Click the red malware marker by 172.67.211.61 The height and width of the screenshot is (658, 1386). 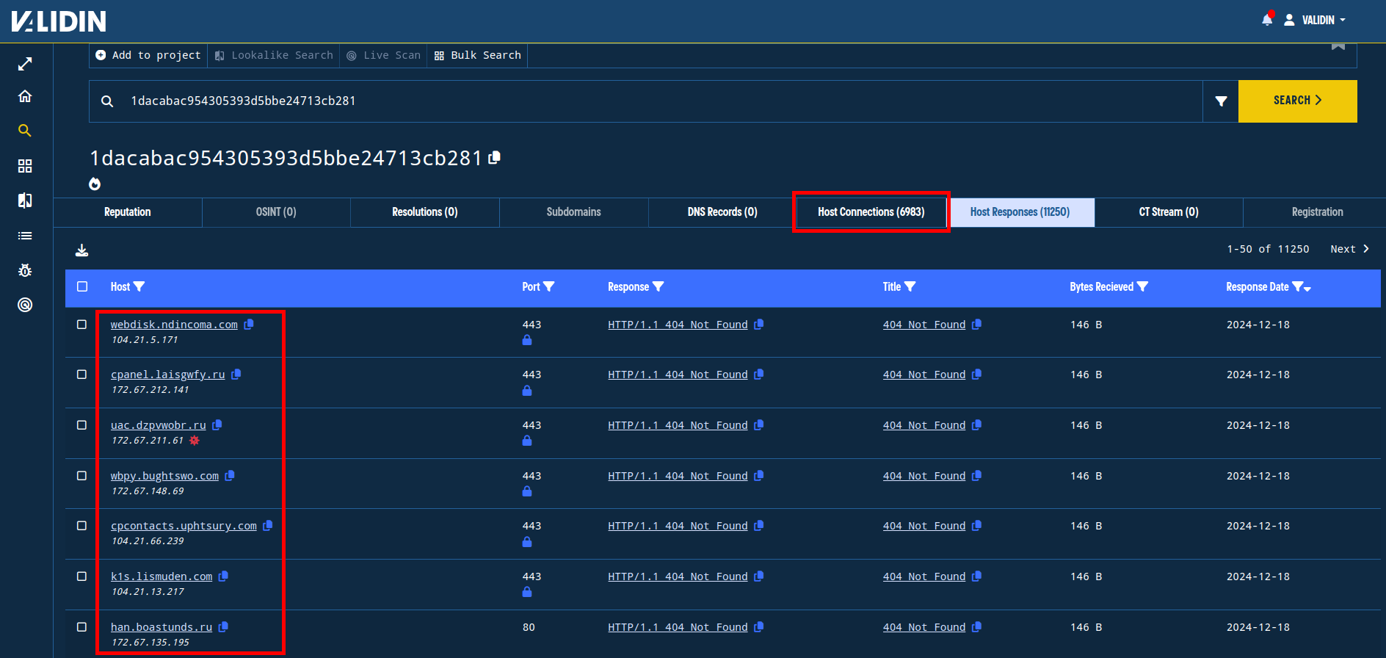[195, 441]
